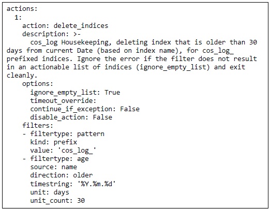Click the 'description: >-' line
Screen dimensions: 270x209
click(51, 34)
